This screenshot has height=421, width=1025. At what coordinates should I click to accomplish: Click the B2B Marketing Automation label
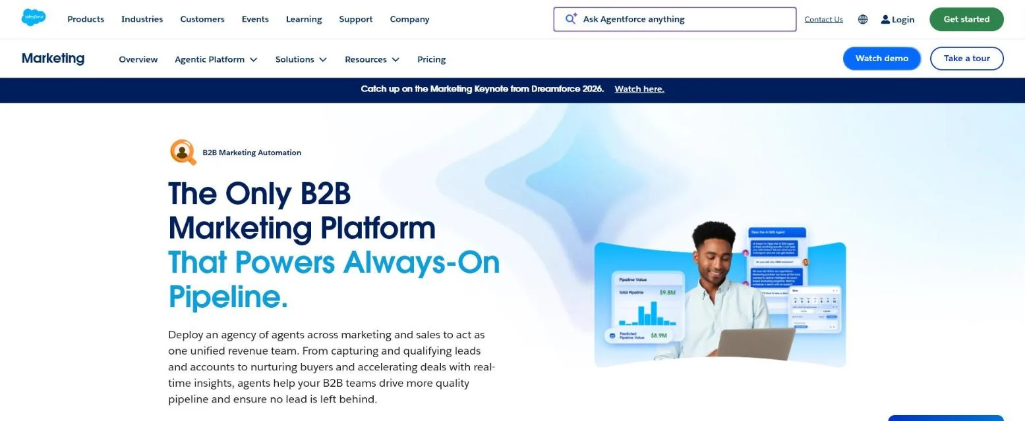(252, 153)
